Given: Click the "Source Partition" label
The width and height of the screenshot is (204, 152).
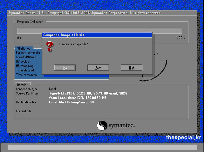Looking at the screenshot, I should click(27, 94).
